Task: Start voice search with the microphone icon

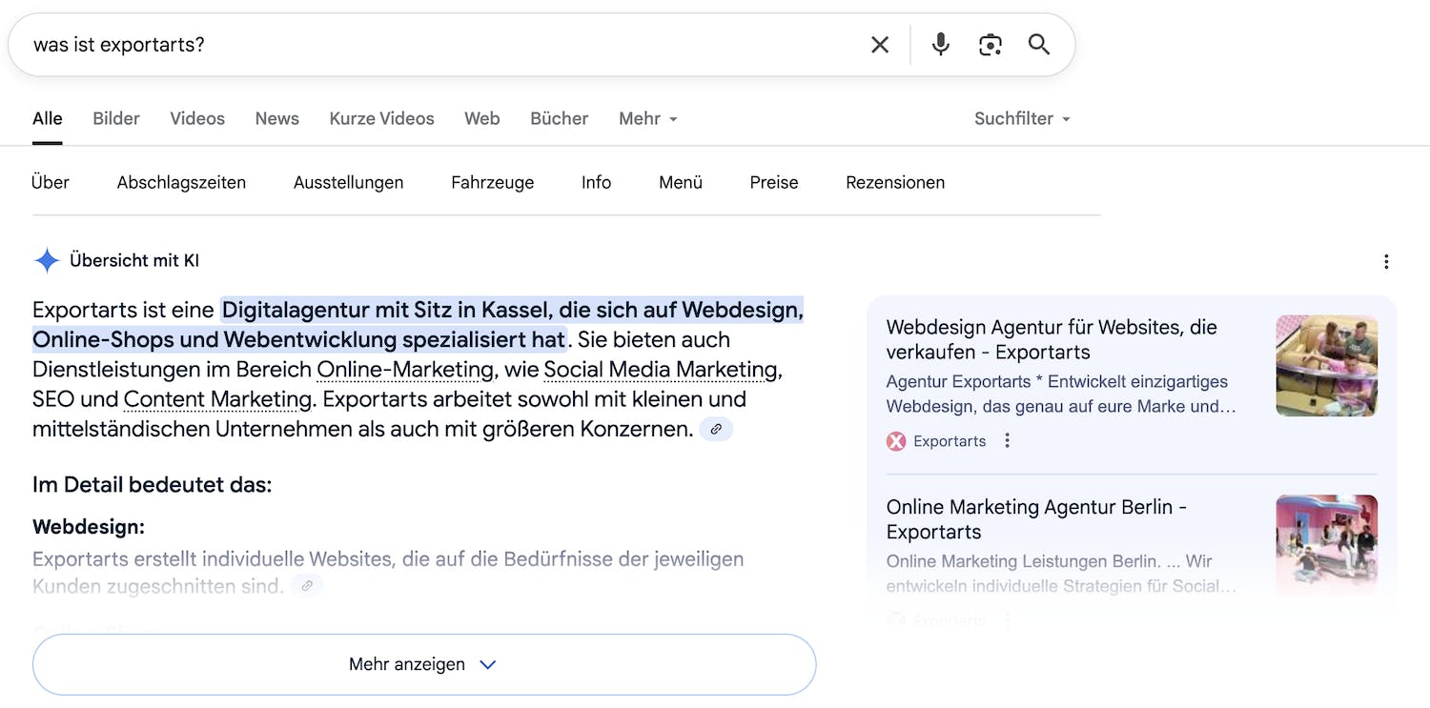Action: click(941, 45)
